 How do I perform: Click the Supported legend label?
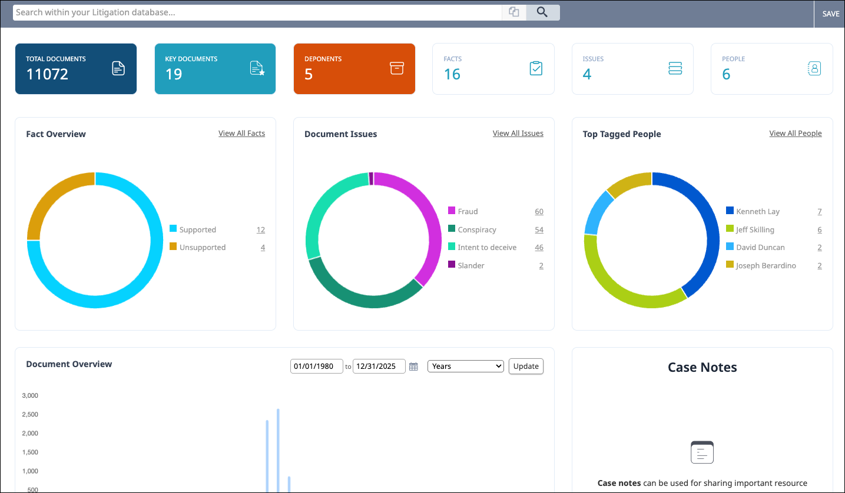198,230
